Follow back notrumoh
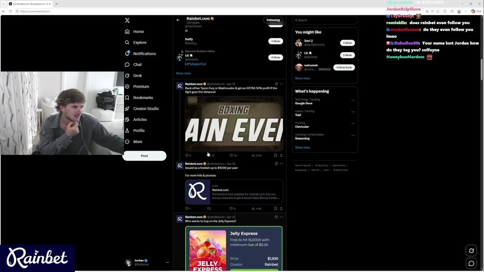This screenshot has height=272, width=484. coord(344,68)
